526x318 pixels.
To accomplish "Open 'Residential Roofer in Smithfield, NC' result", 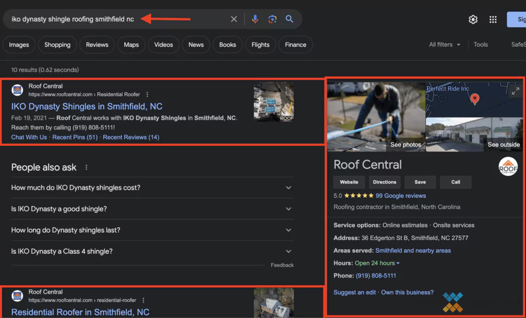I will [x=80, y=312].
